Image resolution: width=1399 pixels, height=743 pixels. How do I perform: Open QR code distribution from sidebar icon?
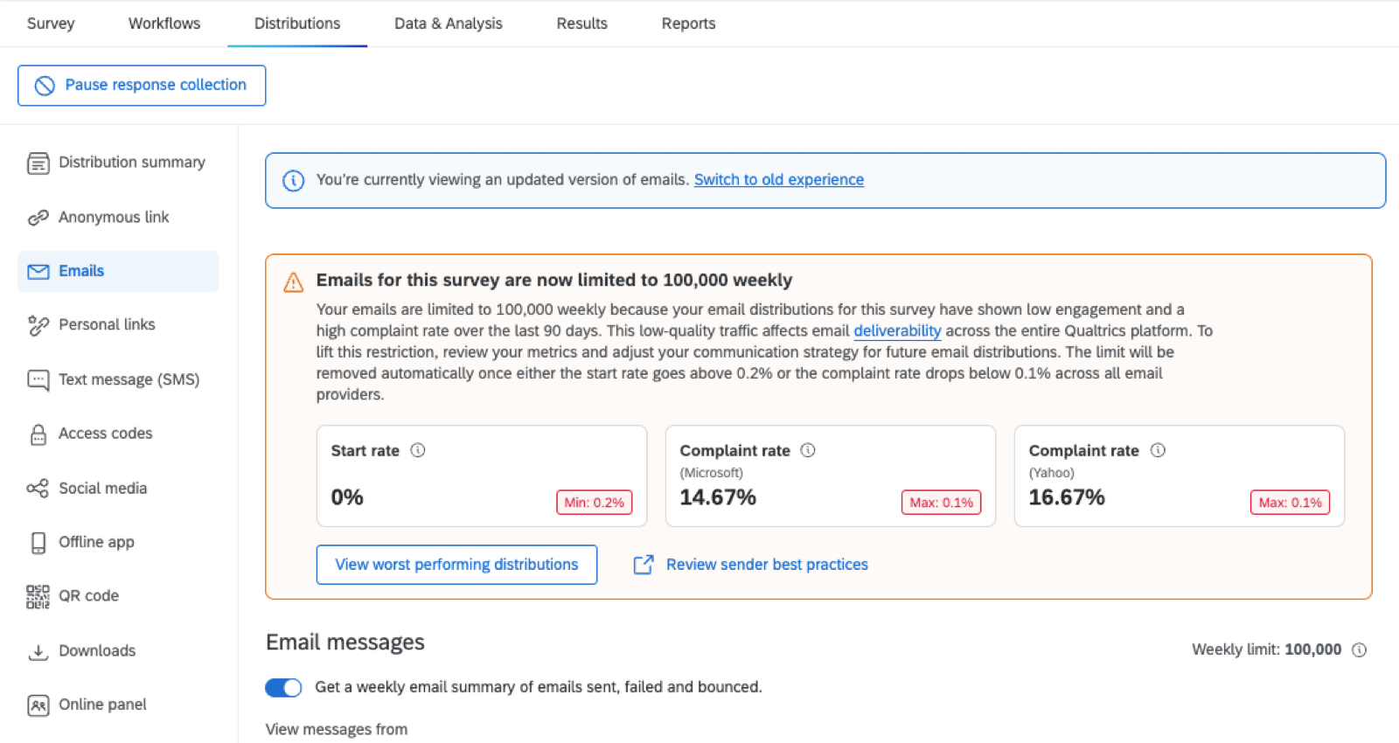click(x=38, y=596)
